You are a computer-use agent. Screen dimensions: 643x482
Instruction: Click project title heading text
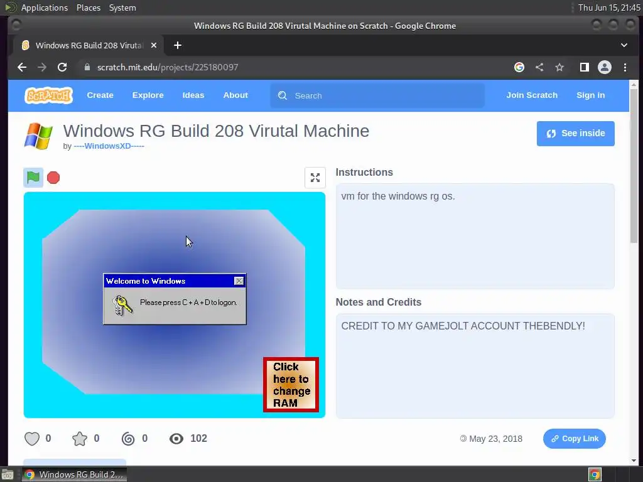[x=216, y=131]
